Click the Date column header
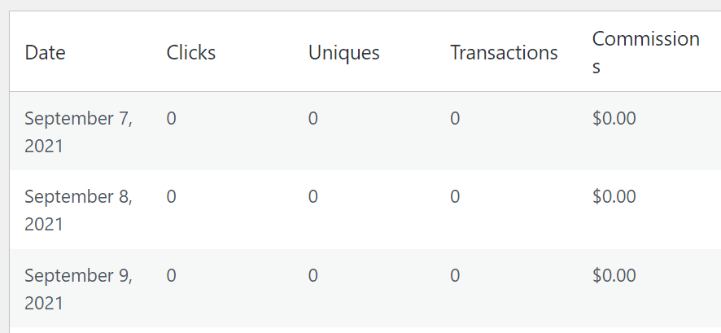The width and height of the screenshot is (721, 333). click(46, 53)
